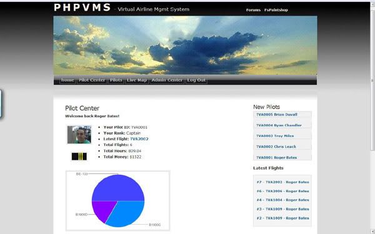Open flight #4 TVA1004 Roger Bates
This screenshot has height=234, width=375.
pos(282,200)
